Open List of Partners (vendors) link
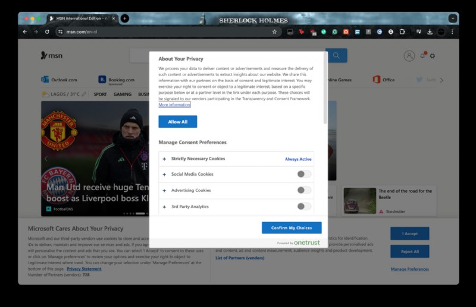The width and height of the screenshot is (476, 307). (x=240, y=258)
